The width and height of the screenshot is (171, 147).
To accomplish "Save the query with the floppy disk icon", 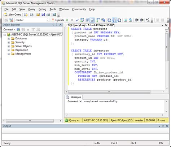I will coord(43,15).
